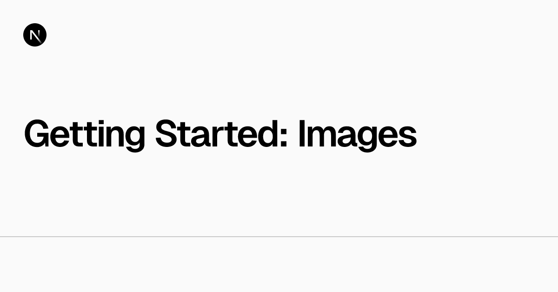Click the black circular logo badge
Screen dimensions: 558x292
pyautogui.click(x=35, y=35)
